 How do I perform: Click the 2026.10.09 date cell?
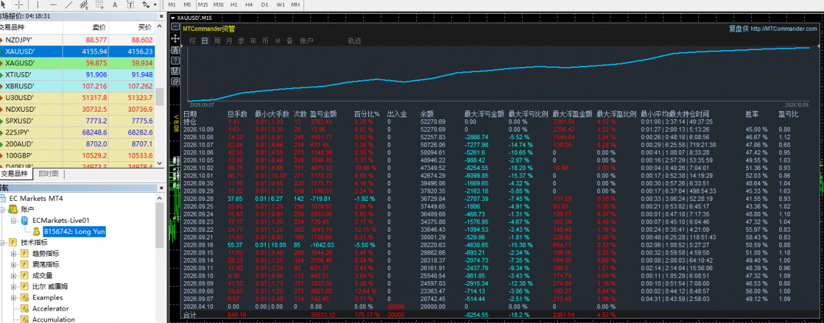pos(199,129)
